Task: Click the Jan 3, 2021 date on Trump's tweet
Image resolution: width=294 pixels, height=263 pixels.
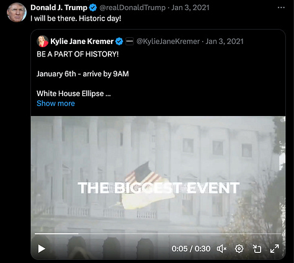Action: click(x=190, y=7)
